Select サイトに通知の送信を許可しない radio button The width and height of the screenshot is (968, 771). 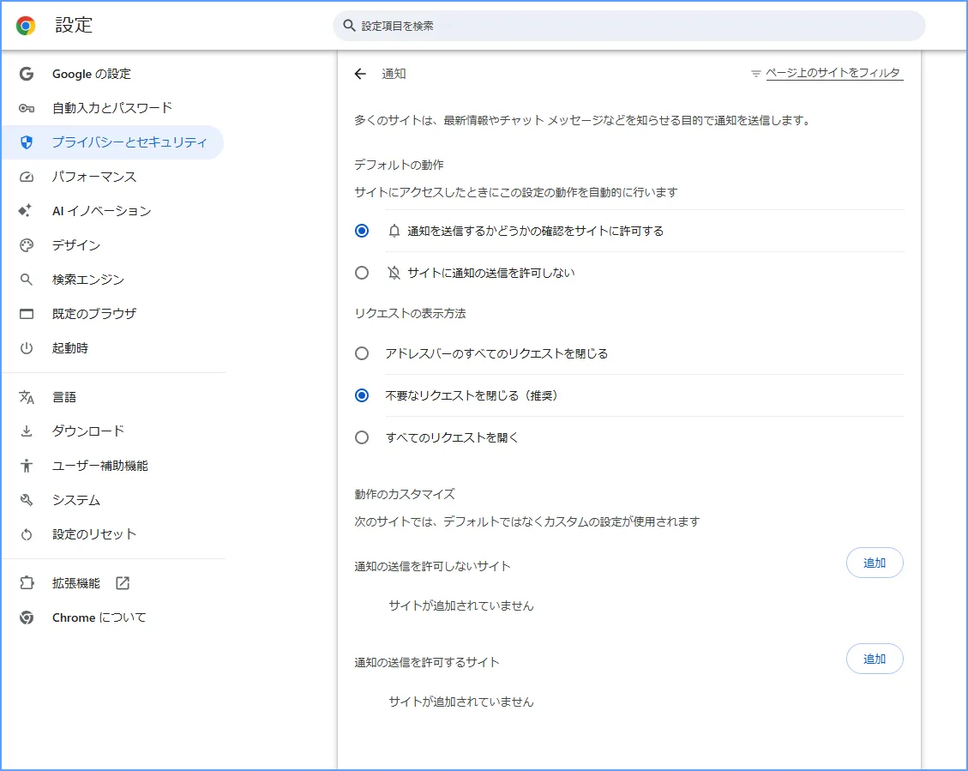(x=362, y=273)
